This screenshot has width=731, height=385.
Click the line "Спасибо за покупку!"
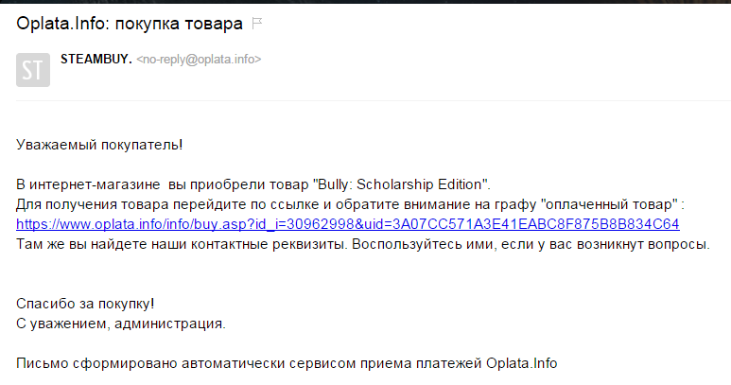pyautogui.click(x=85, y=305)
